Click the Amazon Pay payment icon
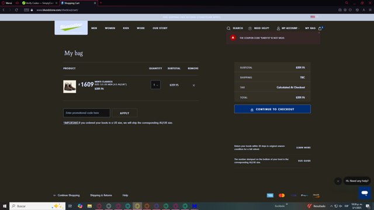374x210 pixels. coord(316,195)
